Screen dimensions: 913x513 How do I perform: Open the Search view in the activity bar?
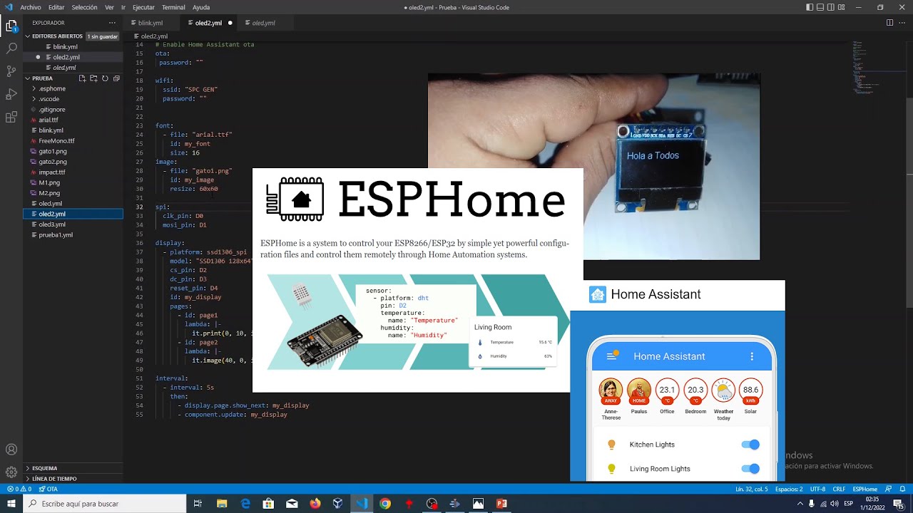(11, 48)
